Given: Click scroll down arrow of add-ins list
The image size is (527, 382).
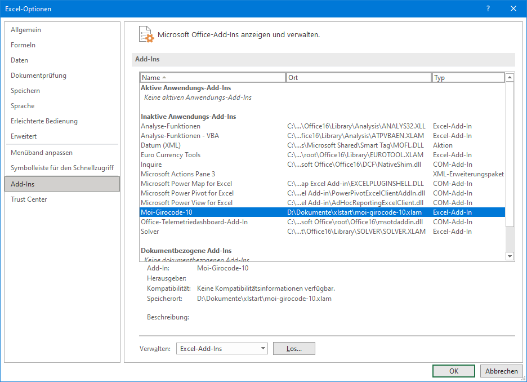Looking at the screenshot, I should pos(510,256).
